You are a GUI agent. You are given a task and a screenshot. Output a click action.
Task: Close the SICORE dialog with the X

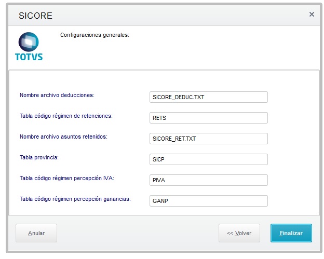[312, 14]
